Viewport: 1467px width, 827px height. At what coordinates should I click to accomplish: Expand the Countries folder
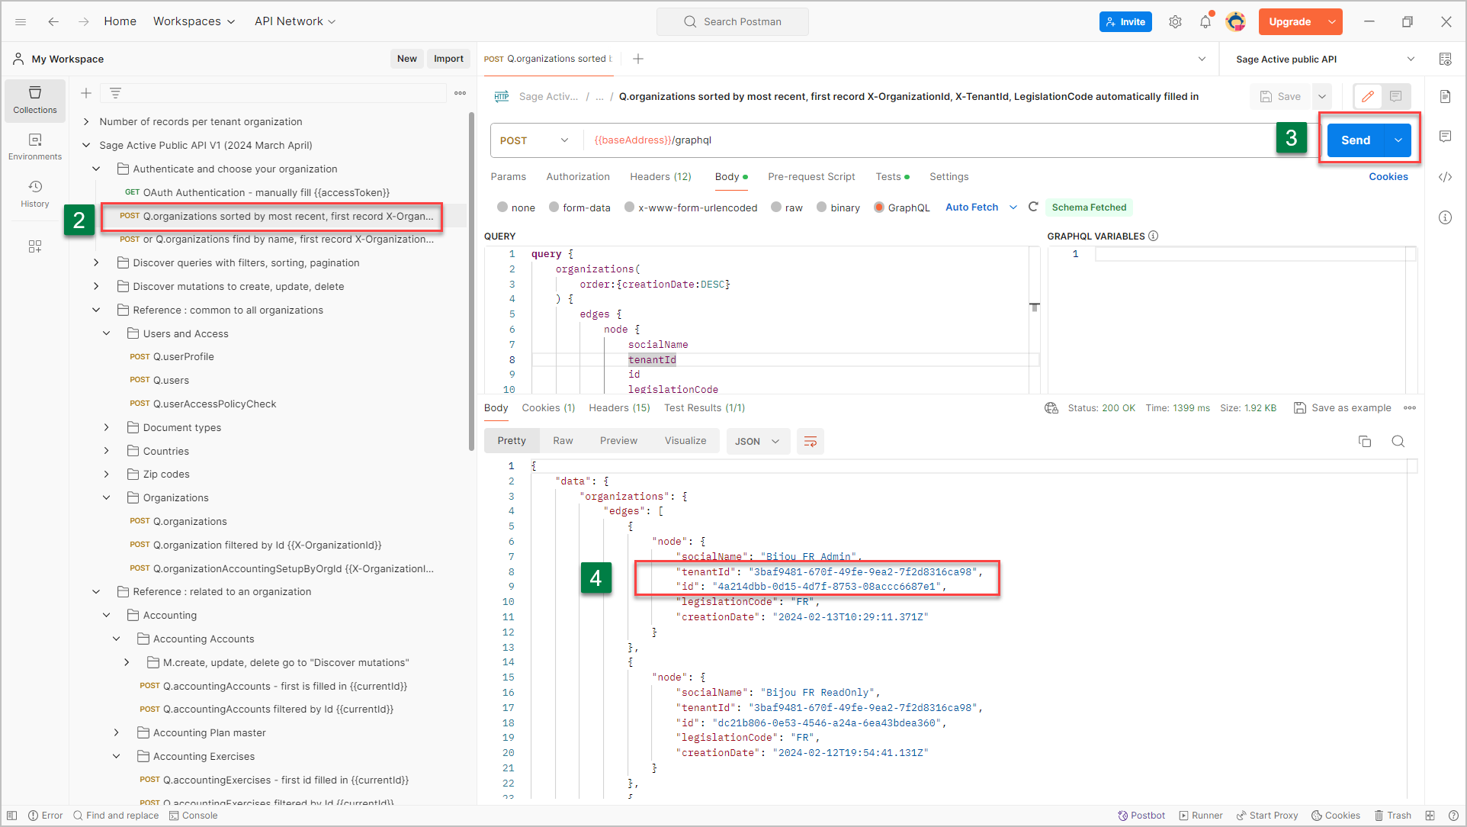point(106,451)
